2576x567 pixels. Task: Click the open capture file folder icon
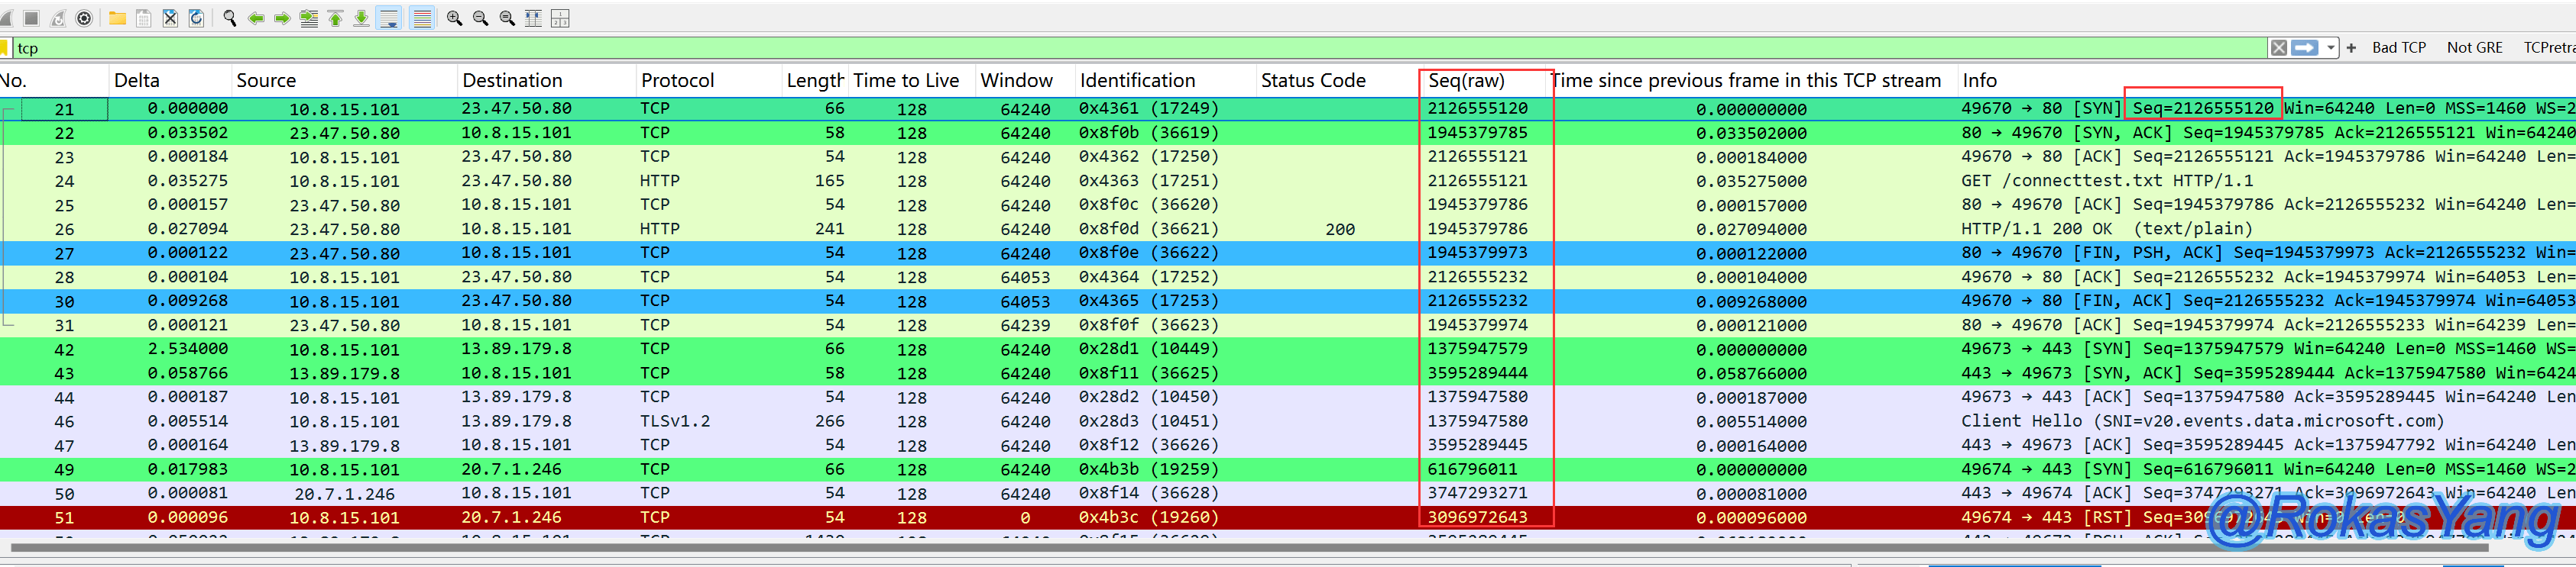[117, 18]
